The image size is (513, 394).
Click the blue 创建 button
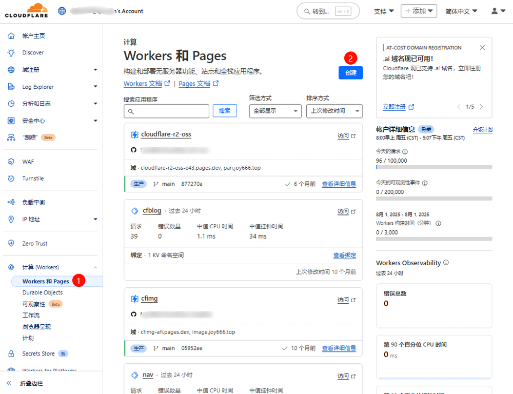click(x=350, y=73)
